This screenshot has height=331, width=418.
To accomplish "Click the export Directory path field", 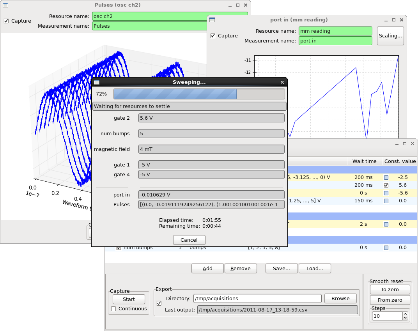I will [x=257, y=299].
